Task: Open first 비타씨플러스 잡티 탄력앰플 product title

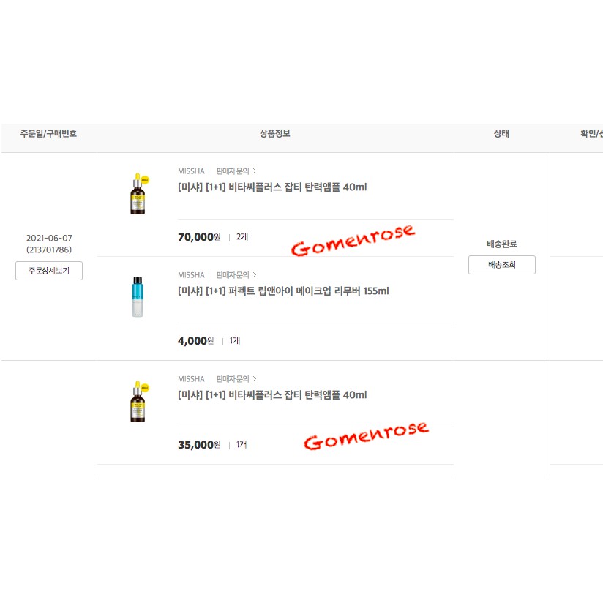Action: tap(272, 187)
